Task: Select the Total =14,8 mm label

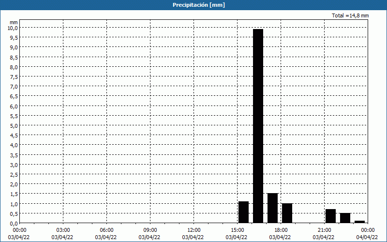Action: [x=350, y=15]
